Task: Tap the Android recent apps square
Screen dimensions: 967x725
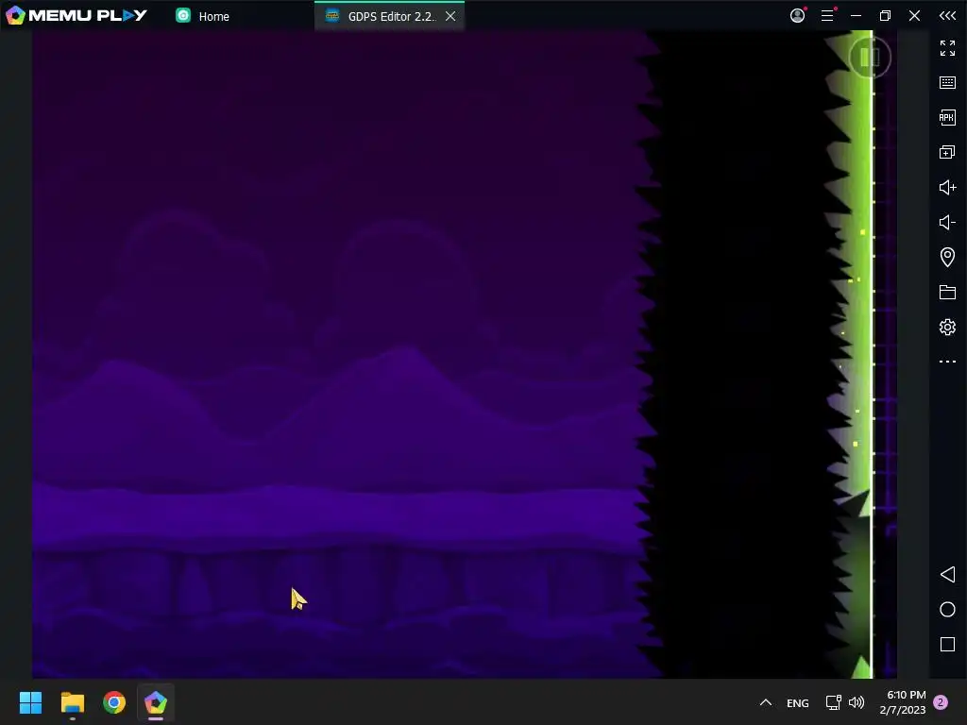Action: 947,644
